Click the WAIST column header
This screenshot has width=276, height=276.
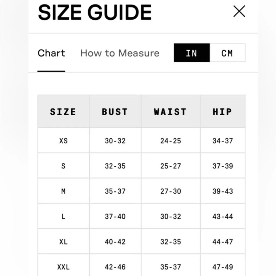click(x=170, y=112)
